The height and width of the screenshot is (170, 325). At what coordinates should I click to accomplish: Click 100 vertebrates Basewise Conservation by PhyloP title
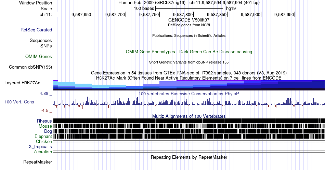click(x=189, y=94)
